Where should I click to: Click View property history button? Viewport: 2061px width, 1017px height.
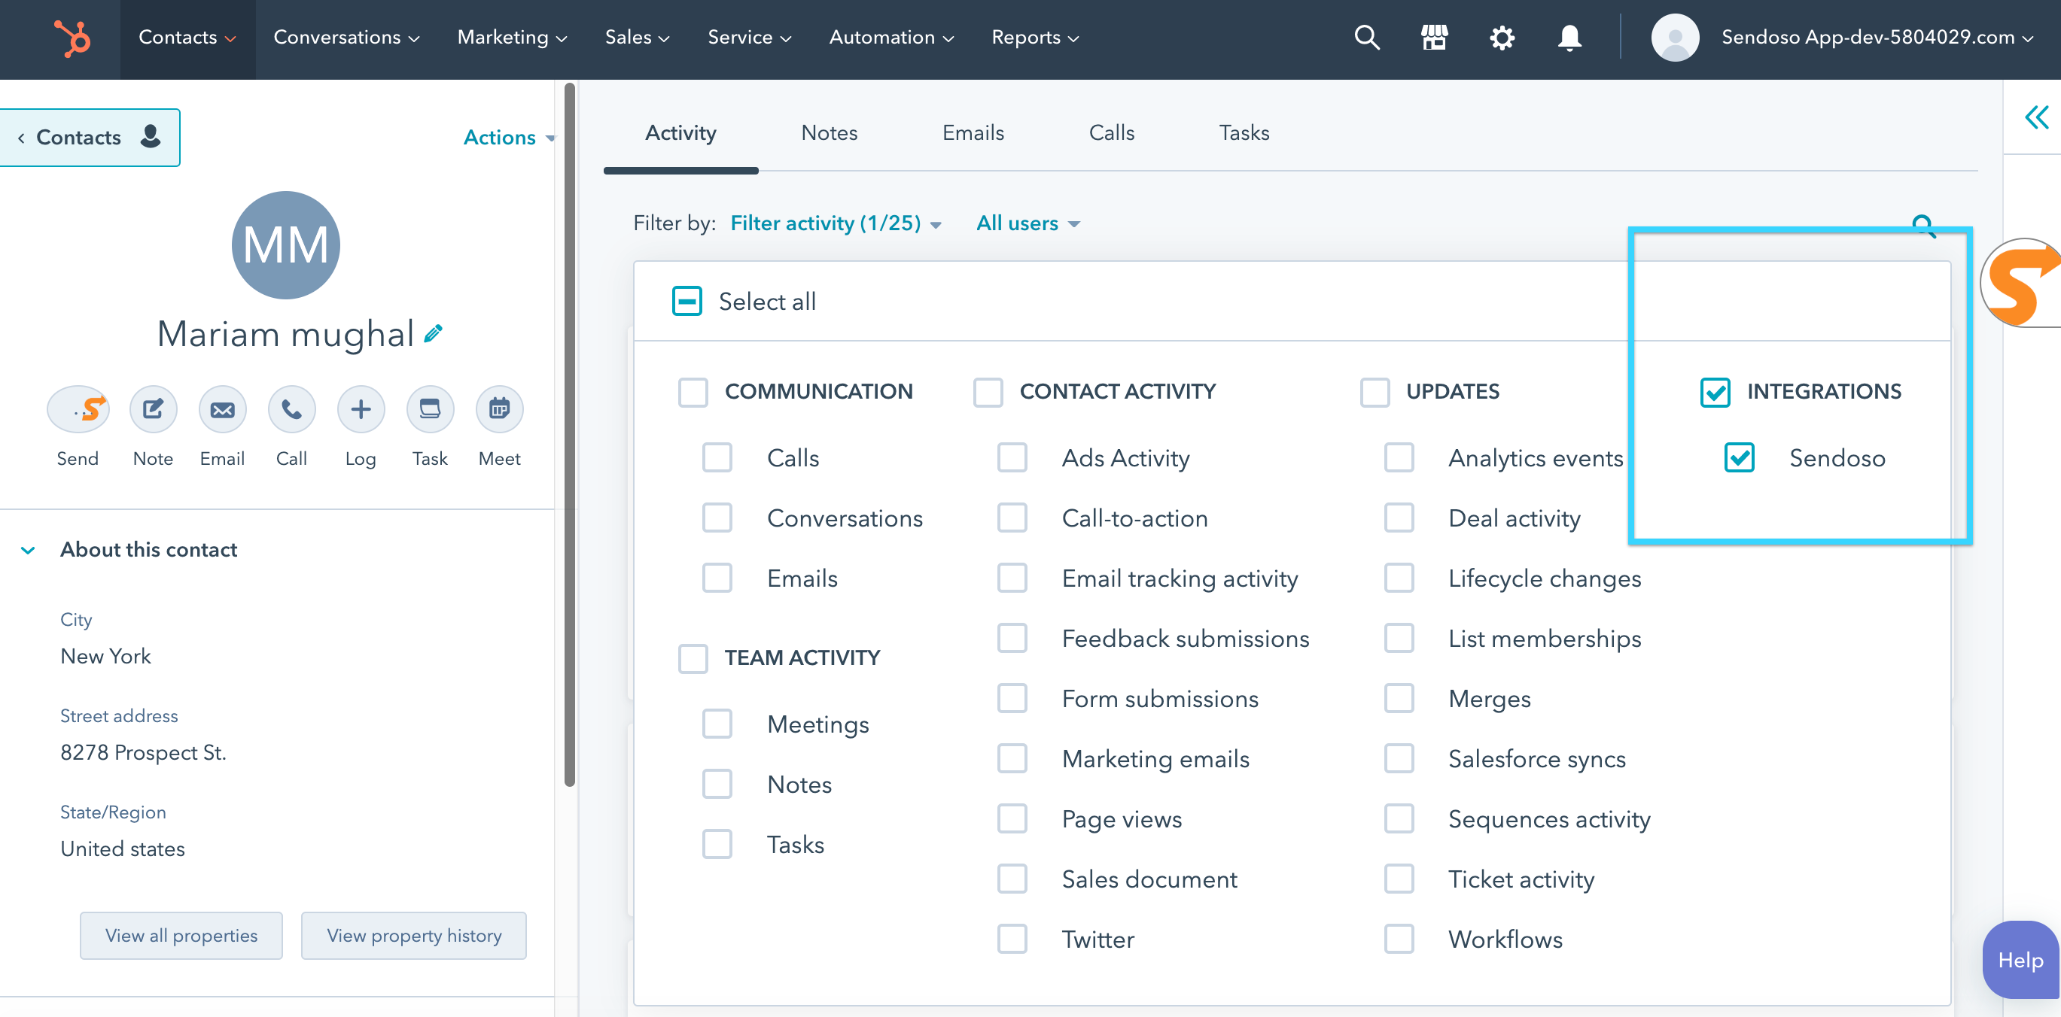(414, 936)
